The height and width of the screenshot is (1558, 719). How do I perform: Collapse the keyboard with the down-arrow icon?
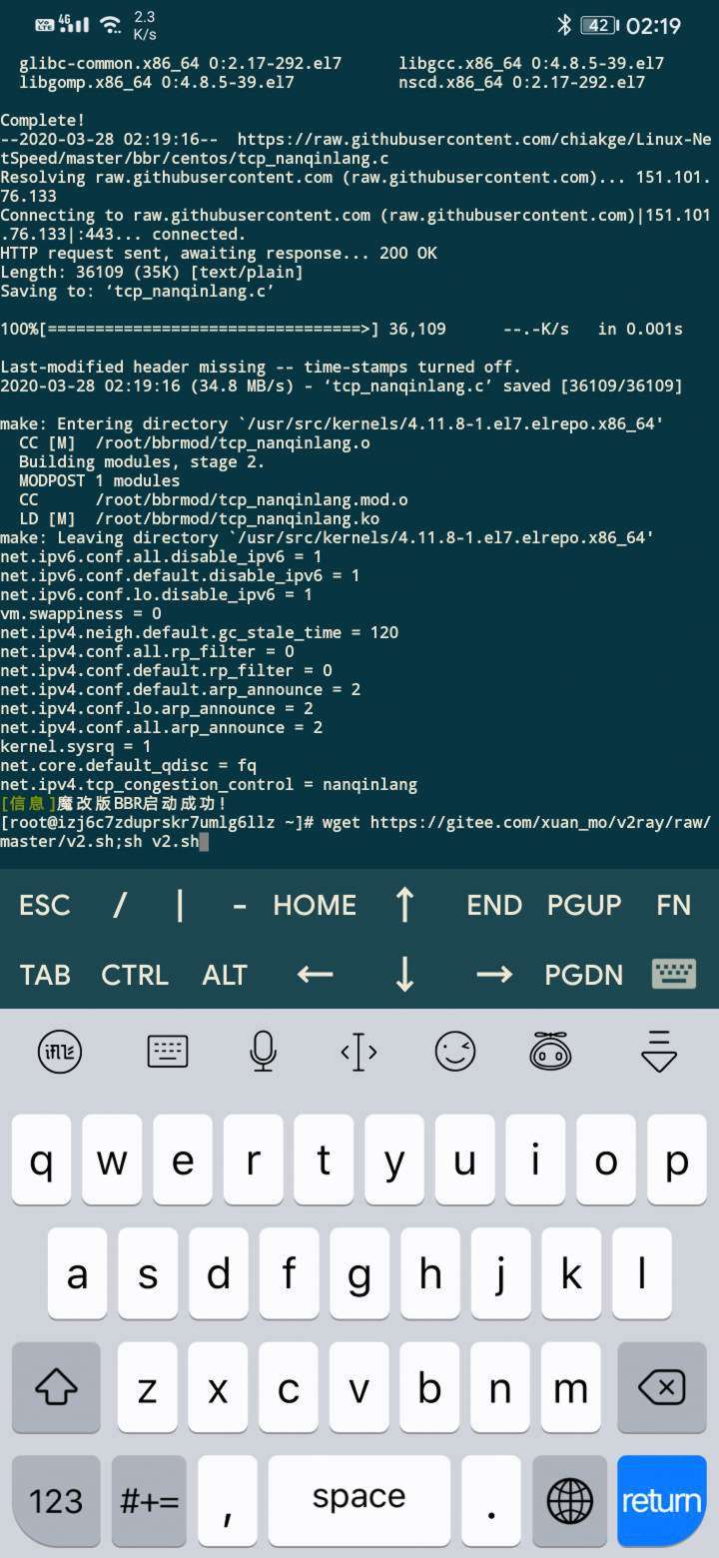(659, 1051)
